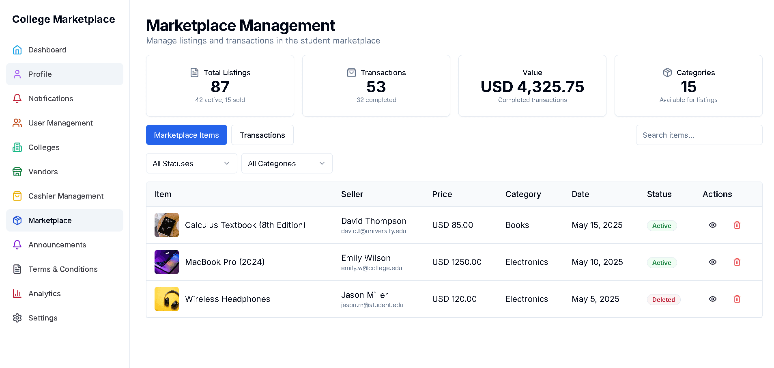This screenshot has height=368, width=774.
Task: Click the Vendors storefront icon
Action: pos(17,172)
